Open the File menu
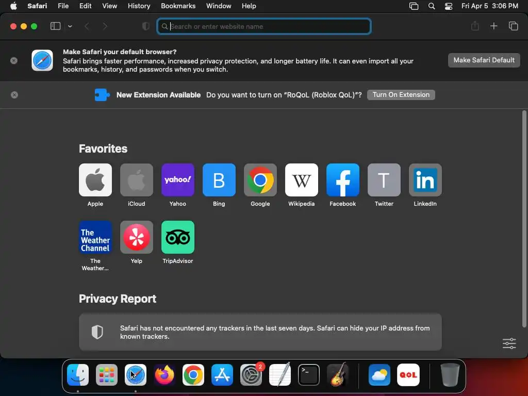The width and height of the screenshot is (528, 396). pyautogui.click(x=63, y=6)
